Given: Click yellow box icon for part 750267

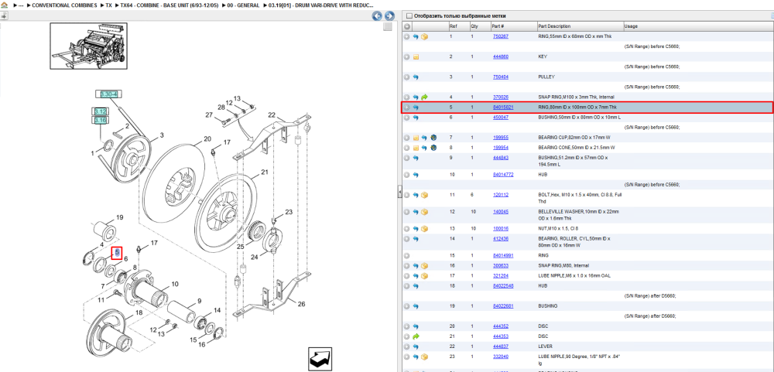Looking at the screenshot, I should pyautogui.click(x=424, y=36).
